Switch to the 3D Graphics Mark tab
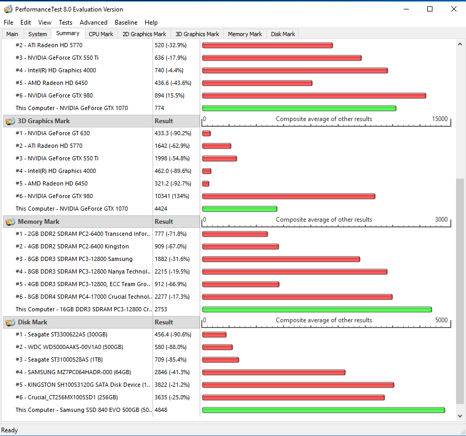This screenshot has width=466, height=436. 197,34
